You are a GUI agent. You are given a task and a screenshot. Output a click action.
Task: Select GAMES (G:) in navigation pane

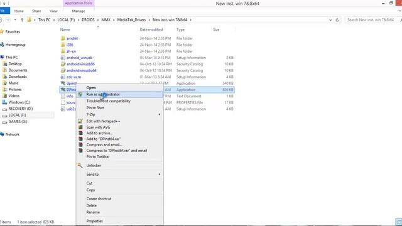click(18, 121)
